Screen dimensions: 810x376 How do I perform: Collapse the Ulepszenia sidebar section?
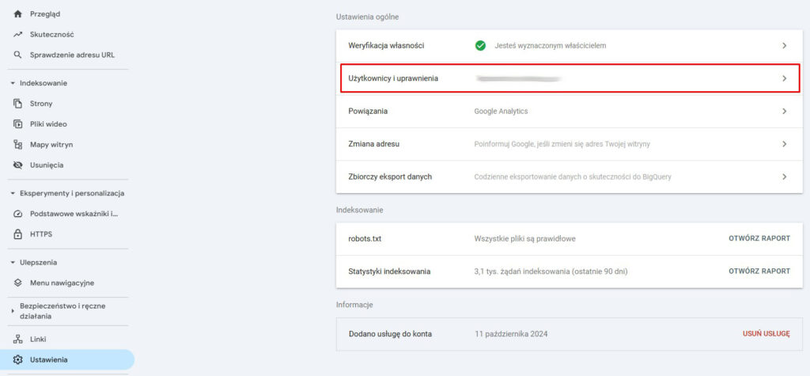(x=13, y=263)
